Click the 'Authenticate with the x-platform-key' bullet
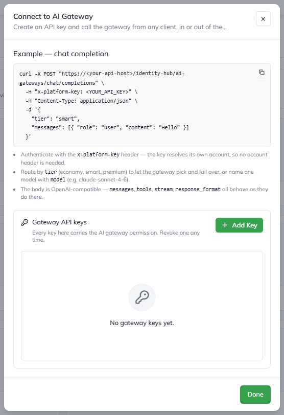This screenshot has height=415, width=284. pos(144,158)
